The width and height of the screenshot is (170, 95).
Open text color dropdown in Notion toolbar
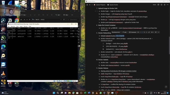pos(152,32)
